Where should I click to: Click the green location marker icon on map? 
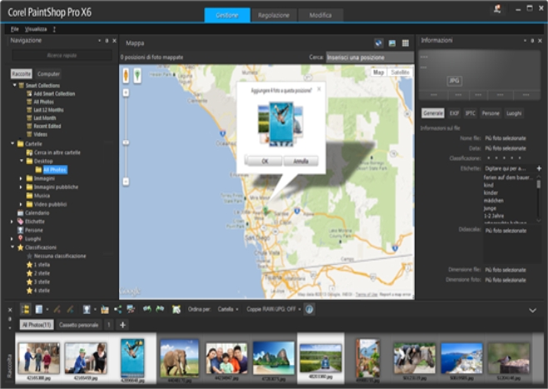(136, 75)
